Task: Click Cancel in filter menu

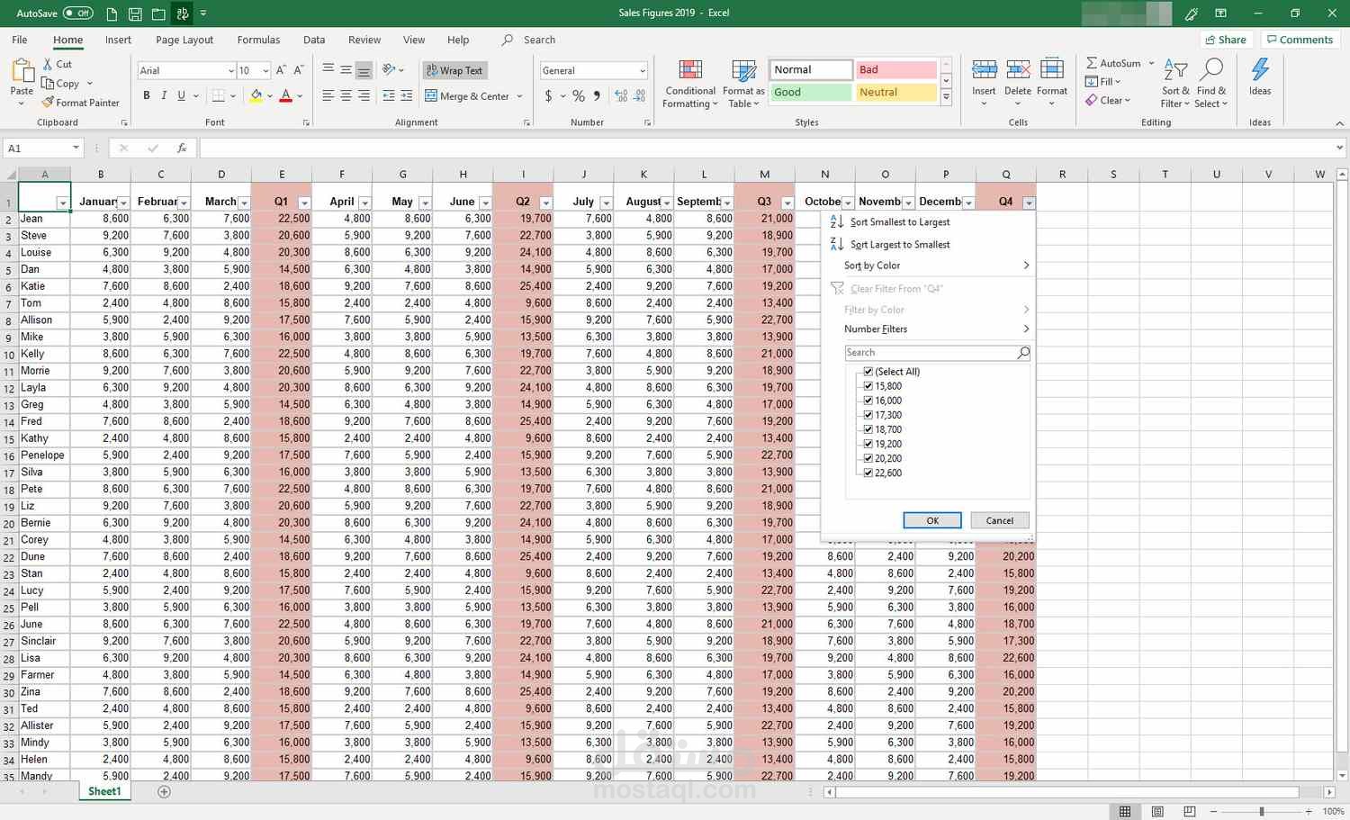Action: coord(1000,520)
